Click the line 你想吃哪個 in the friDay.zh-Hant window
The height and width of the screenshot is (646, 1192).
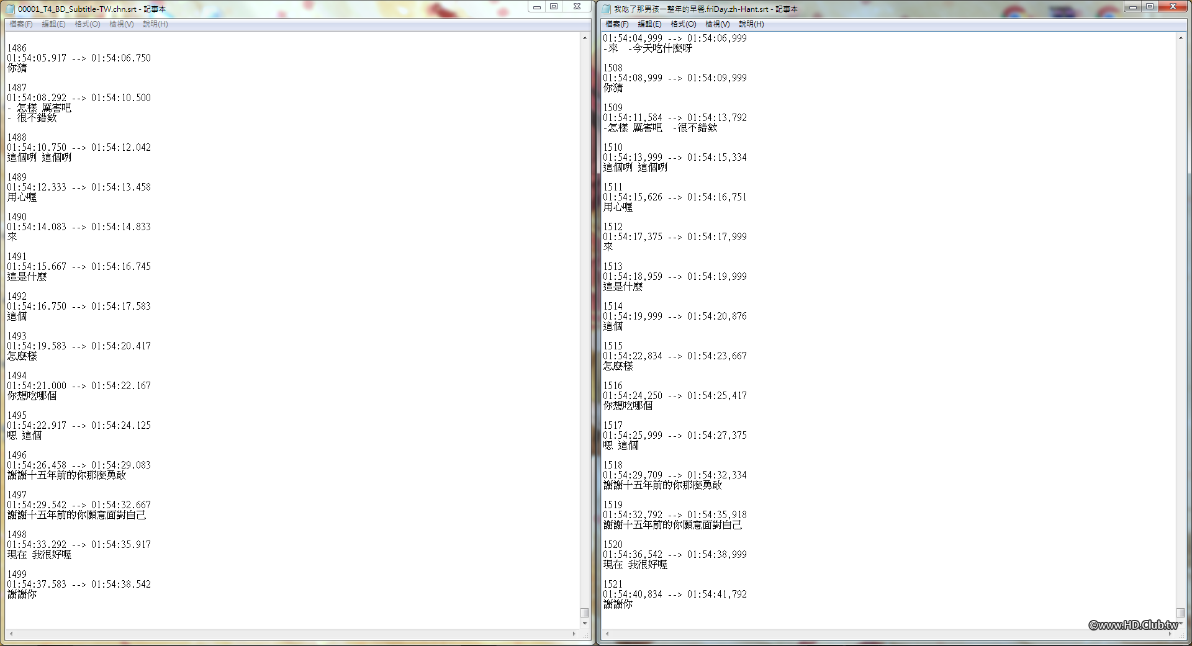pyautogui.click(x=628, y=405)
